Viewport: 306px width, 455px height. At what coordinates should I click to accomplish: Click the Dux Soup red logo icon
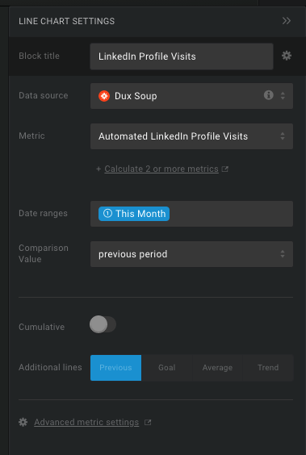(104, 96)
